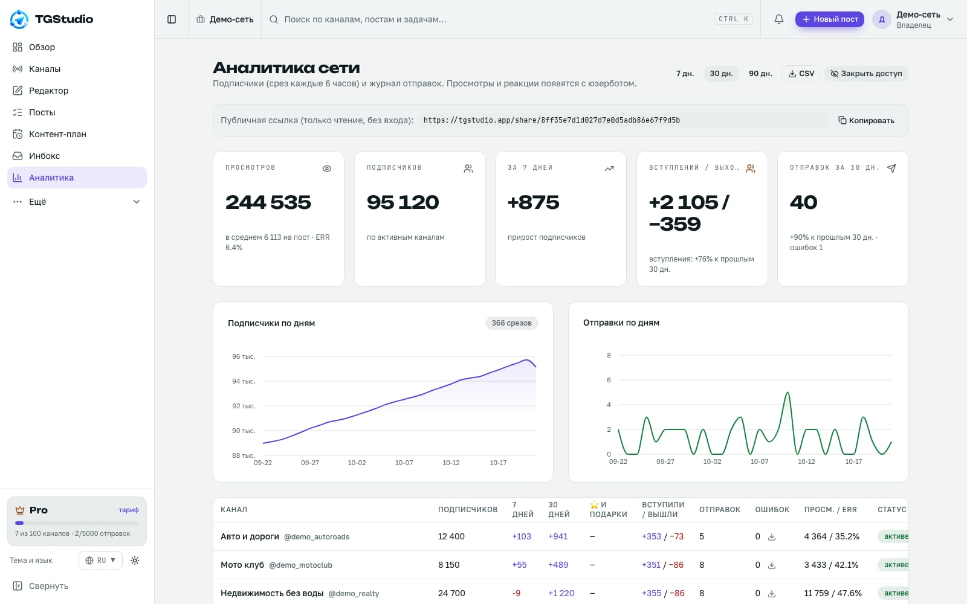
Task: Download errors log for Недвижимость без воды row
Action: tap(772, 594)
